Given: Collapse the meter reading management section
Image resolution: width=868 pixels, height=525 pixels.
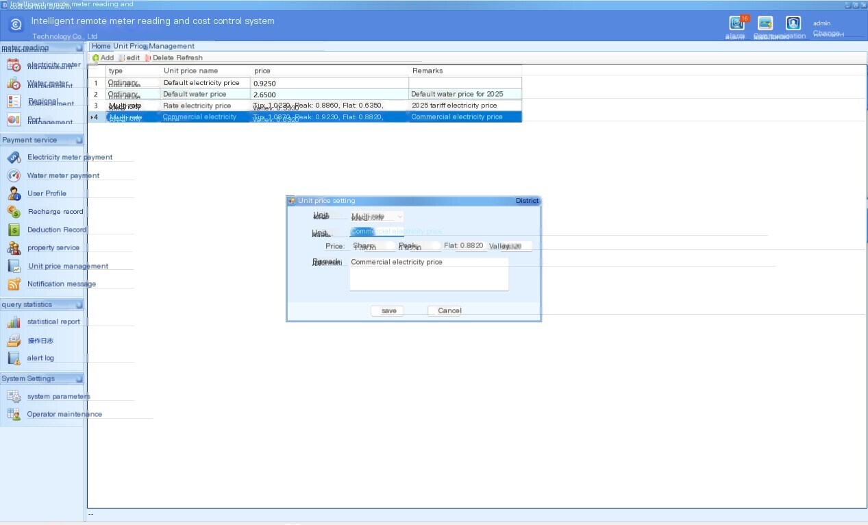Looking at the screenshot, I should pyautogui.click(x=79, y=48).
